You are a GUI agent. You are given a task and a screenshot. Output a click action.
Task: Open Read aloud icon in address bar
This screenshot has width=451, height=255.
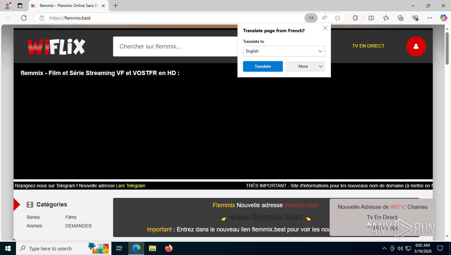[x=324, y=18]
